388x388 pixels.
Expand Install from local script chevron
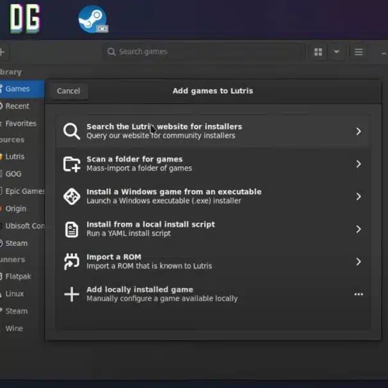(x=359, y=229)
